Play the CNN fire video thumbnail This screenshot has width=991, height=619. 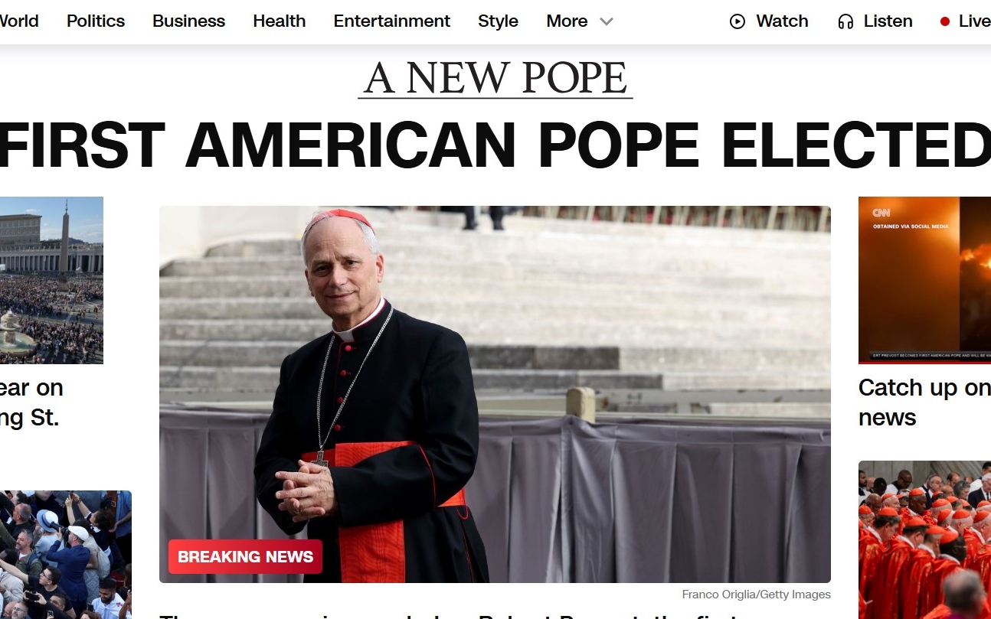[924, 280]
